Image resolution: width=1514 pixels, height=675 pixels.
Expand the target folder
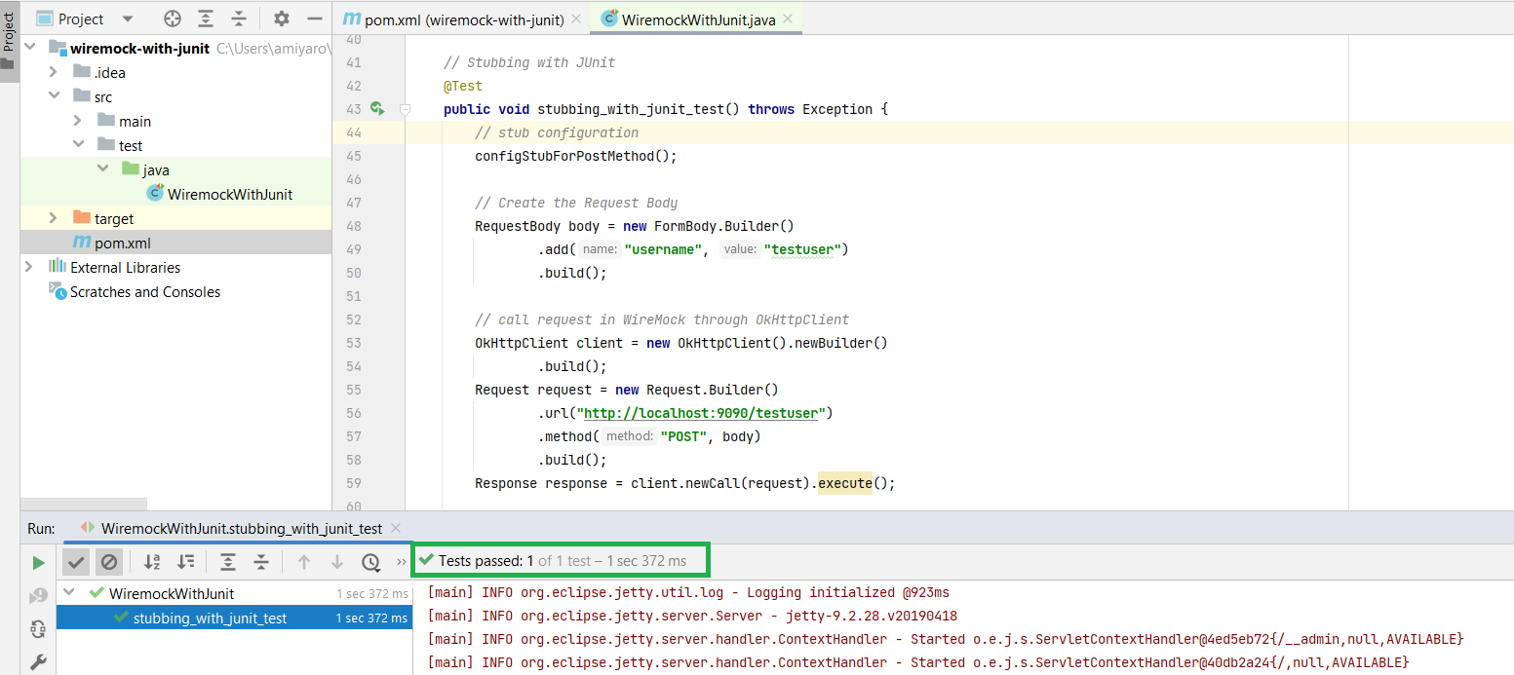[54, 218]
